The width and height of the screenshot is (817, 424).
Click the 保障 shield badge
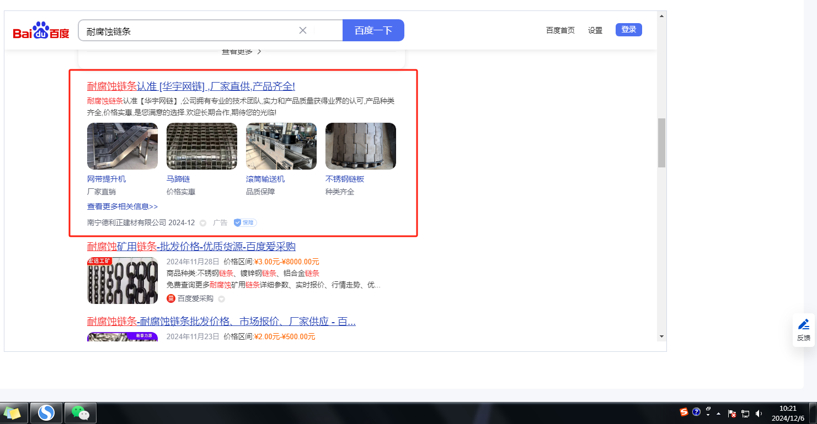[245, 222]
